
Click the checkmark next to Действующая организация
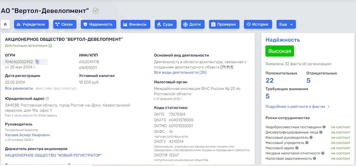(x=50, y=45)
